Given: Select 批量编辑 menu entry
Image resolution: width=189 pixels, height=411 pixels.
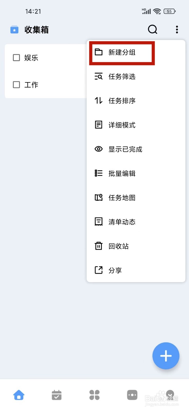Looking at the screenshot, I should click(136, 173).
